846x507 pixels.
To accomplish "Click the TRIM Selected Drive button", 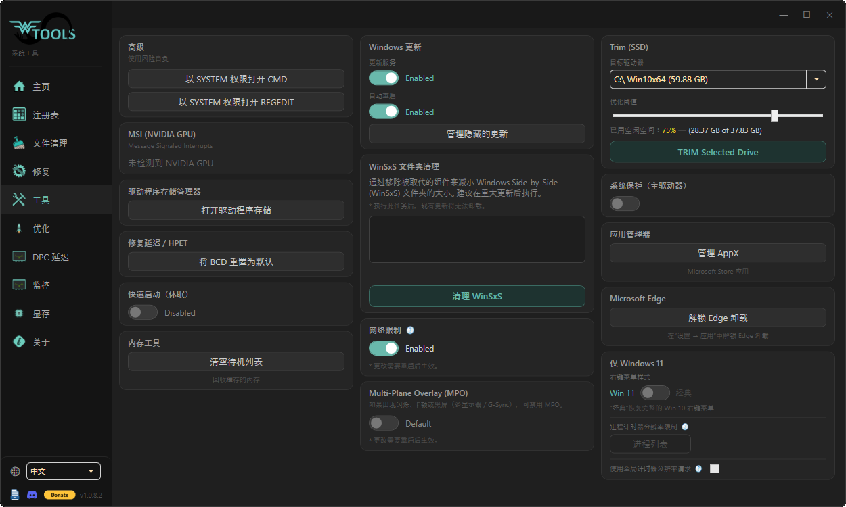I will 718,152.
